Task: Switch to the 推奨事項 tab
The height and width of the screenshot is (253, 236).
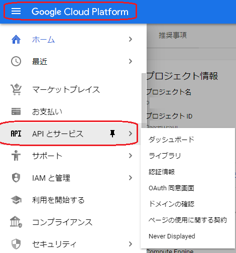Action: [x=173, y=35]
